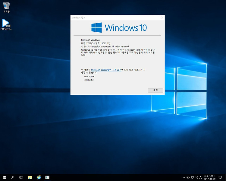Expand hidden system tray icons
Screen dimensions: 226x181
click(184, 177)
